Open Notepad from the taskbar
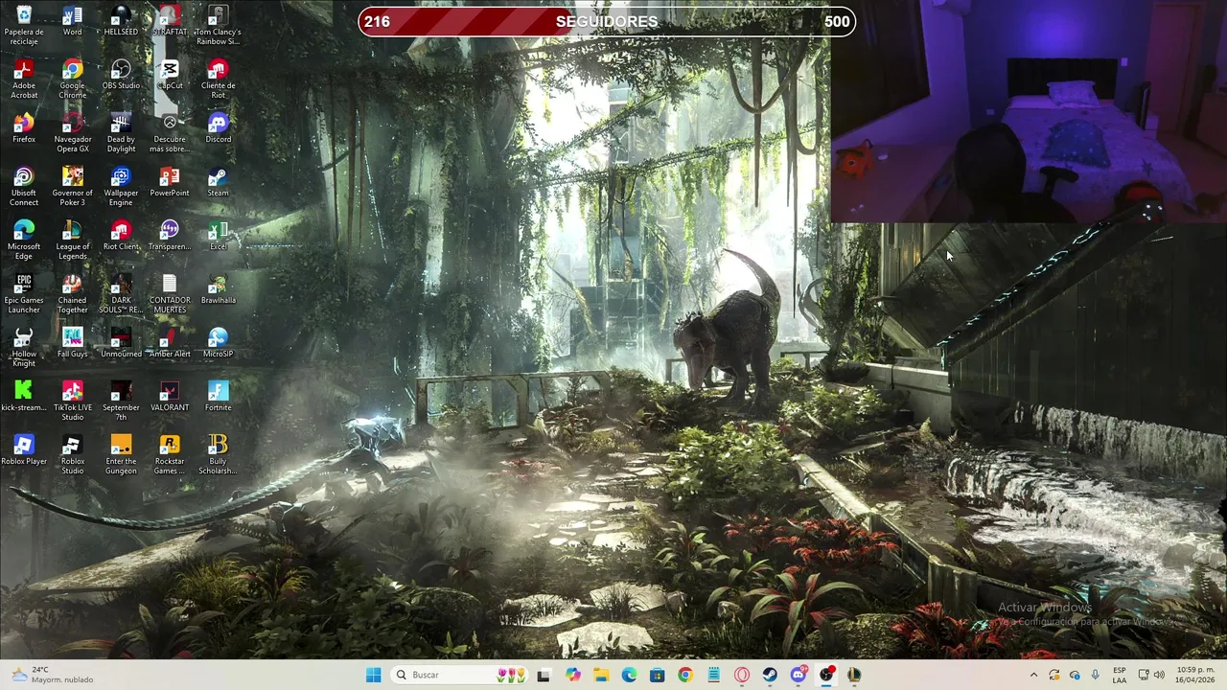1227x690 pixels. [x=713, y=675]
